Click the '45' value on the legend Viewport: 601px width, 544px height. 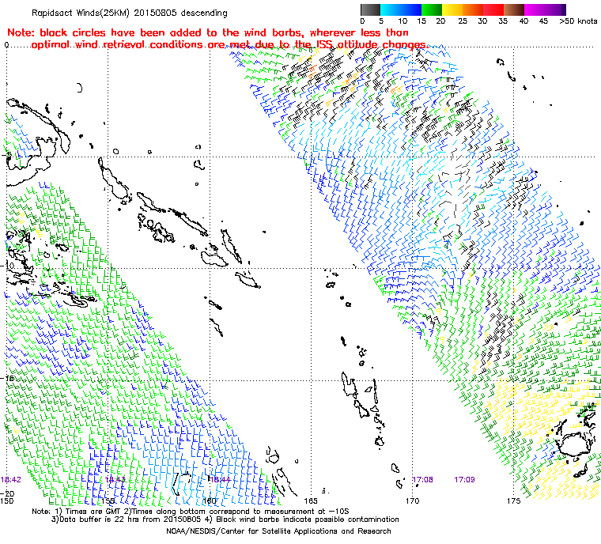coord(543,21)
